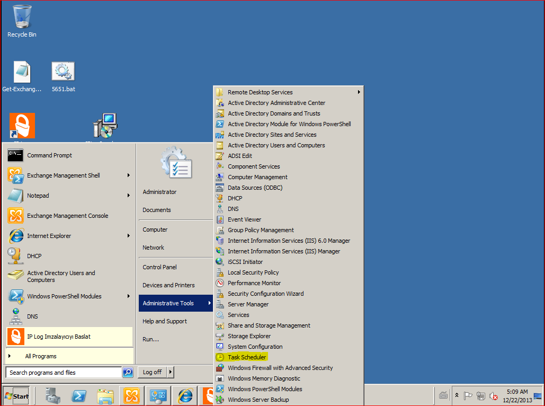
Task: Switch to Exchange console on taskbar
Action: point(131,395)
